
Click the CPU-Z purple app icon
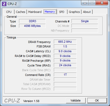pyautogui.click(x=4, y=4)
